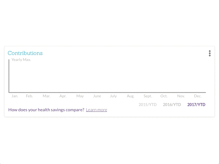Open the three-dot options menu
The image size is (219, 164).
click(210, 53)
